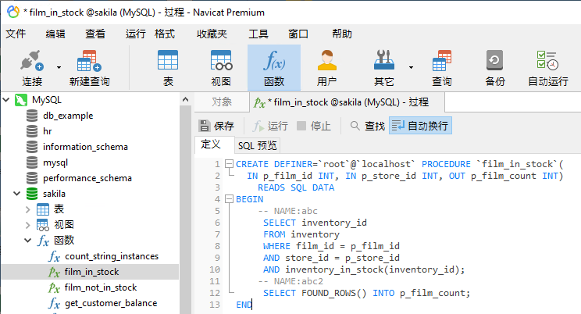The width and height of the screenshot is (581, 314).
Task: Open the 窗口 menu
Action: (x=298, y=34)
